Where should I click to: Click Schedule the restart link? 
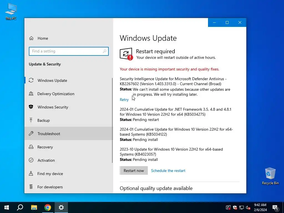pyautogui.click(x=168, y=171)
